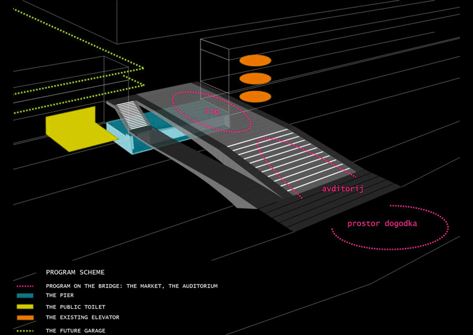Click the yellow legend swatch
473x335 pixels.
coord(25,307)
